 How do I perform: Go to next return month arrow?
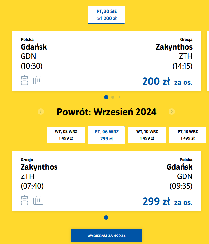pyautogui.click(x=172, y=112)
